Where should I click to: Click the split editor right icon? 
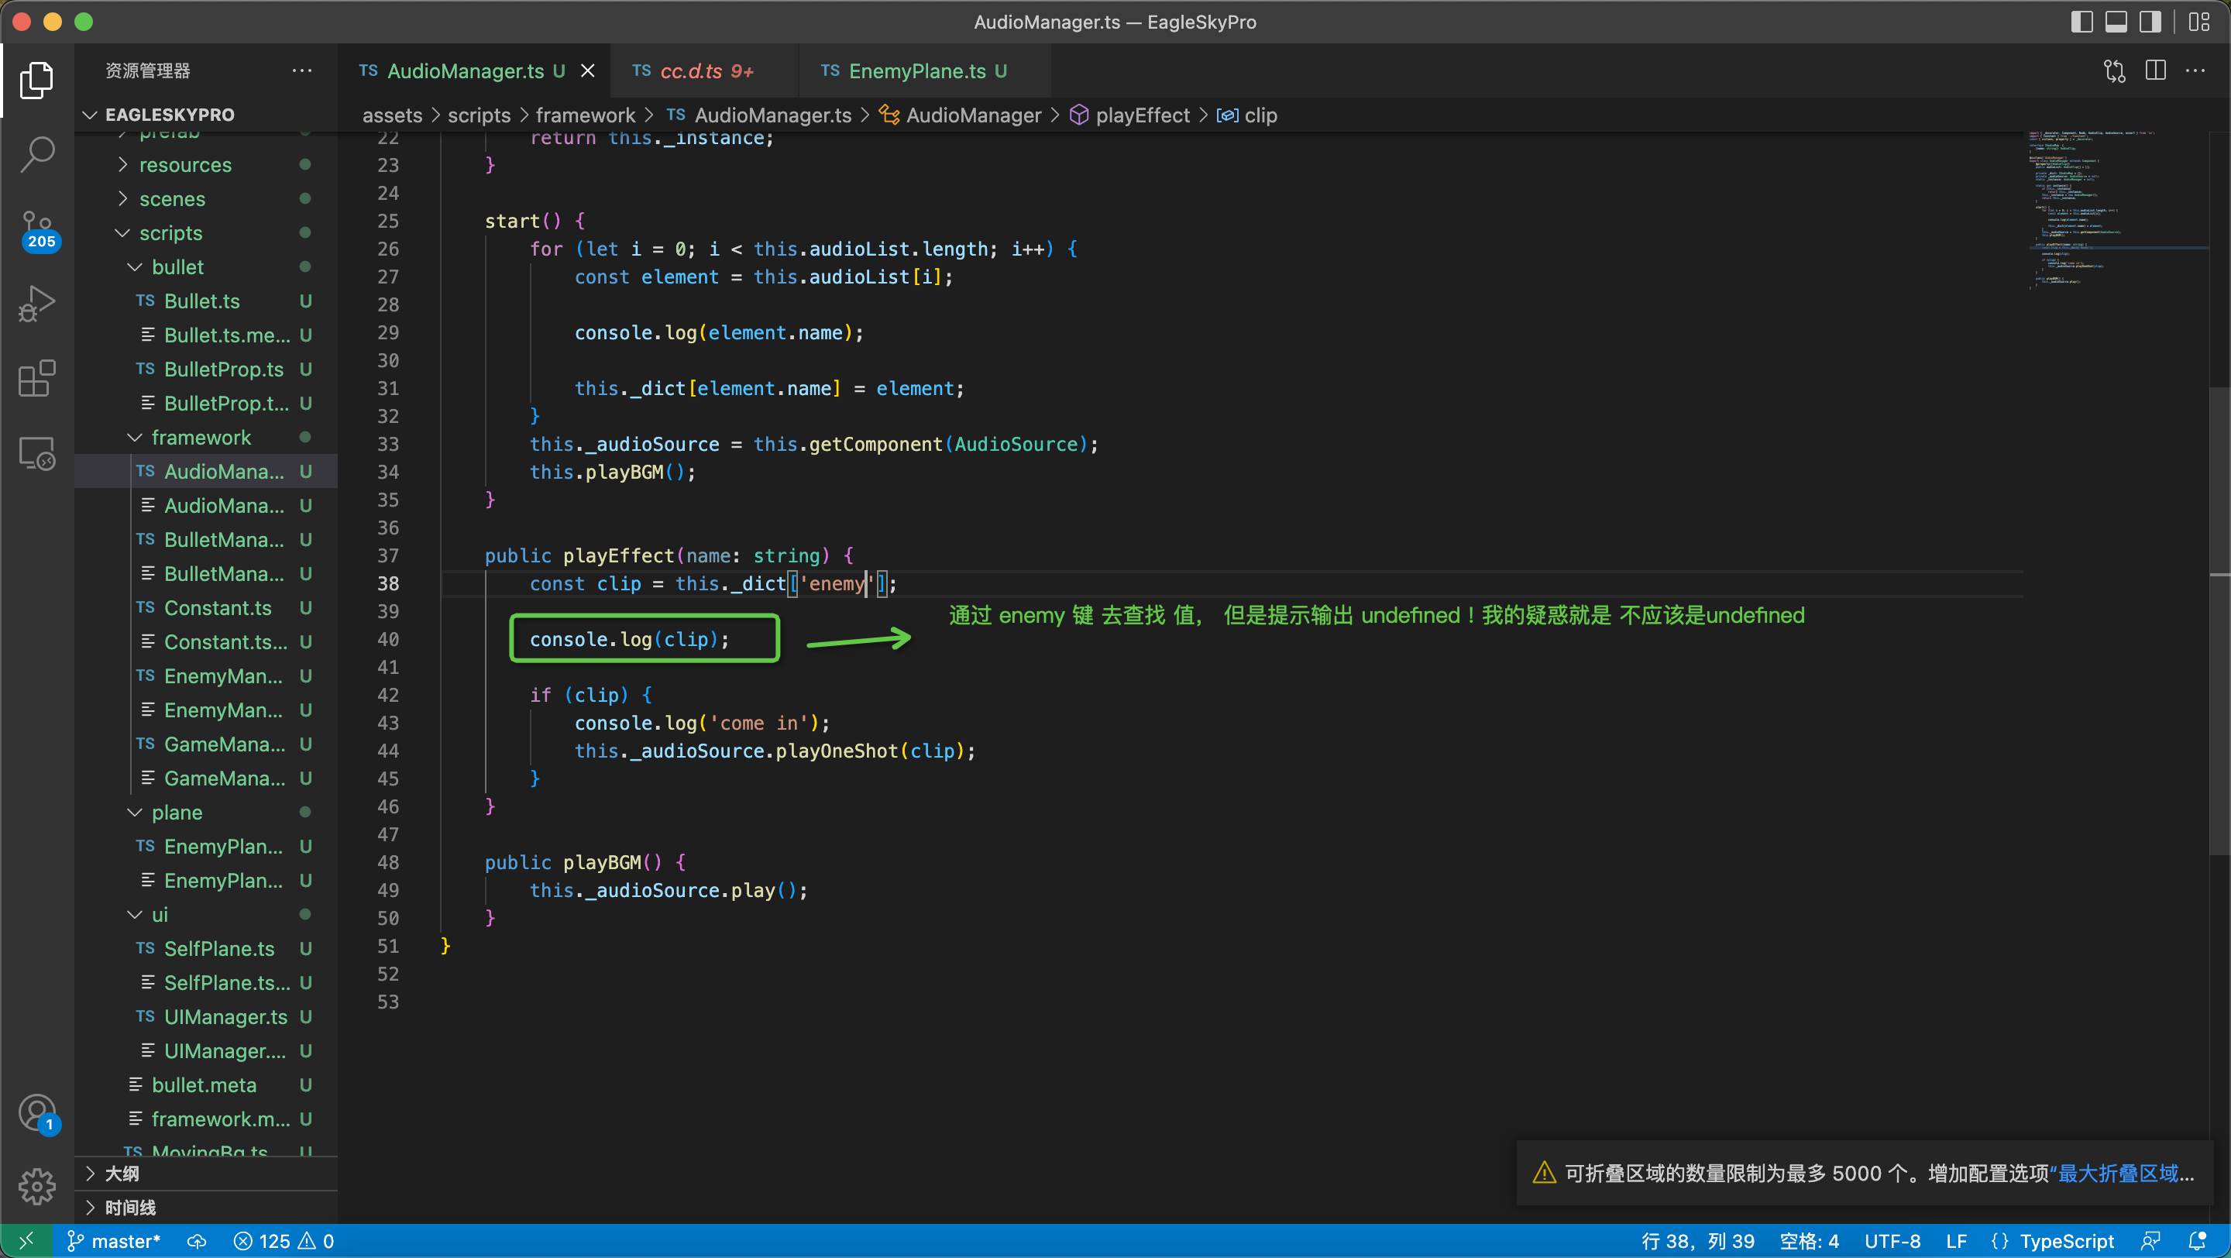[2155, 71]
